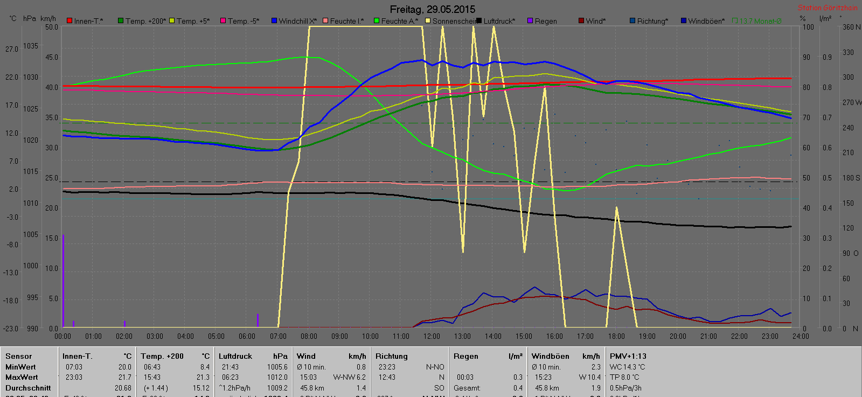Click the black Luftdruck legend swatch
Screen dimensions: 862x397
tap(479, 21)
